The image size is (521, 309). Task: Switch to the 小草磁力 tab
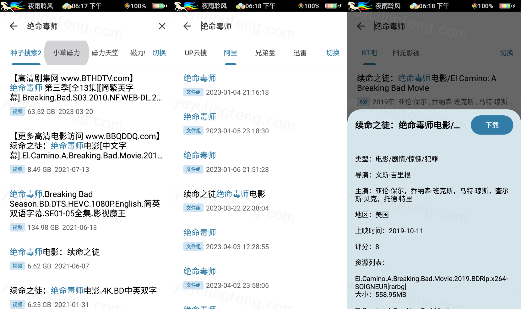click(67, 53)
